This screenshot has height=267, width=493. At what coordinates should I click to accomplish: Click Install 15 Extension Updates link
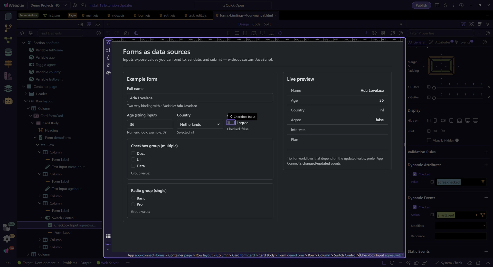click(111, 5)
